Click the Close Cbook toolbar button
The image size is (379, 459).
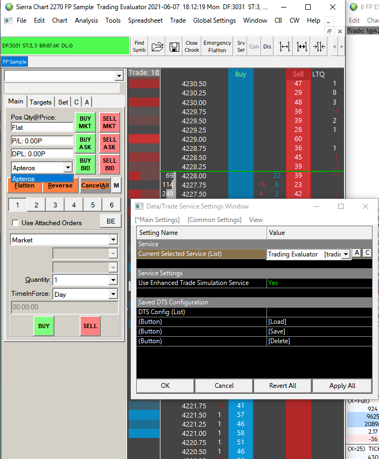(x=192, y=46)
